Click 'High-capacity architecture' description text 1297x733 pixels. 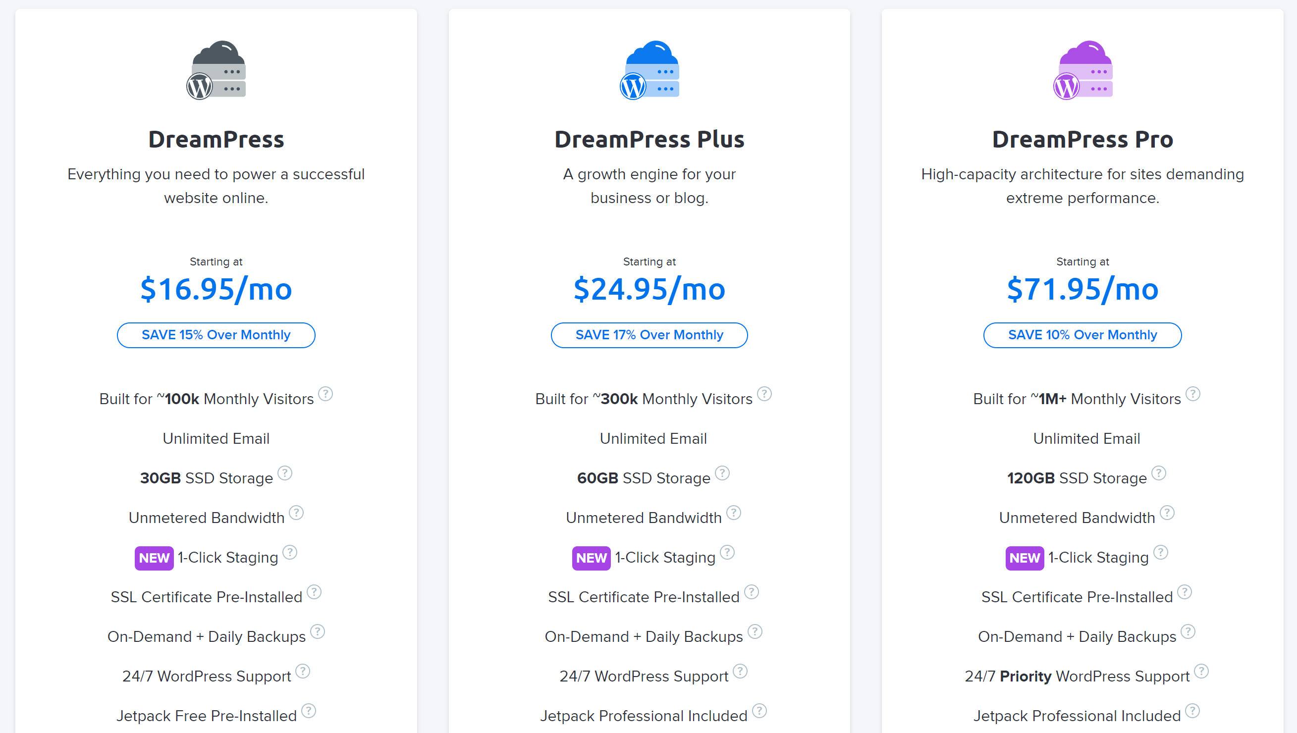click(1082, 186)
